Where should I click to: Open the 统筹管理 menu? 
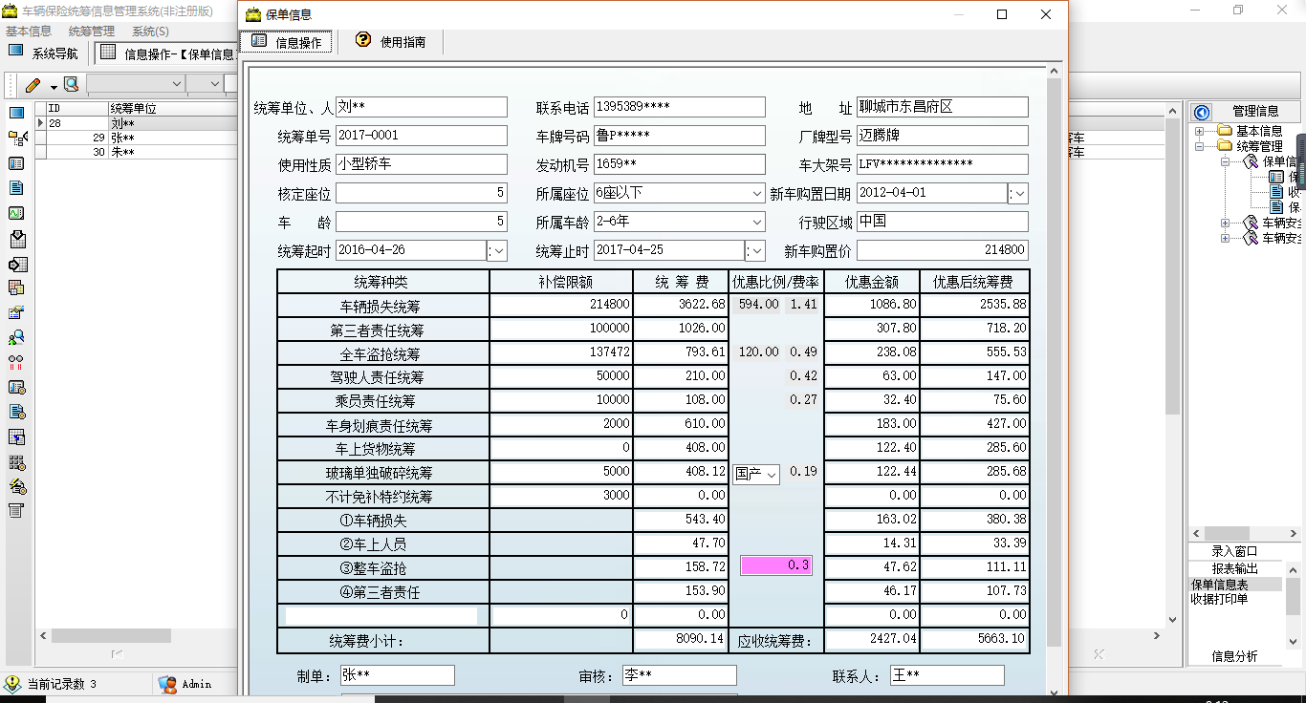point(91,32)
